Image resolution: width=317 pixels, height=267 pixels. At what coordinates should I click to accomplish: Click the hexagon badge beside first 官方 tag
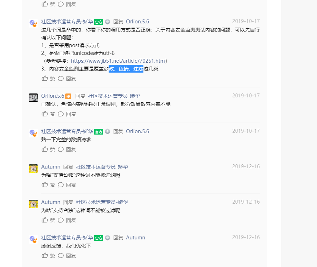(x=108, y=22)
